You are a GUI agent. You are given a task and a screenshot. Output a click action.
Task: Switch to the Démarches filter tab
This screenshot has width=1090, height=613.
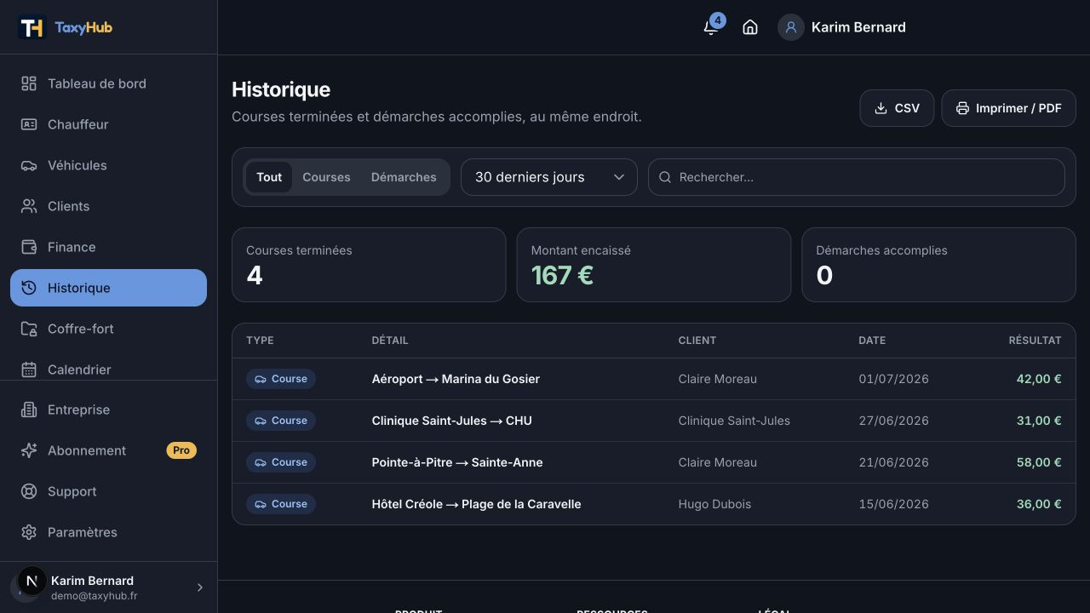(x=404, y=177)
